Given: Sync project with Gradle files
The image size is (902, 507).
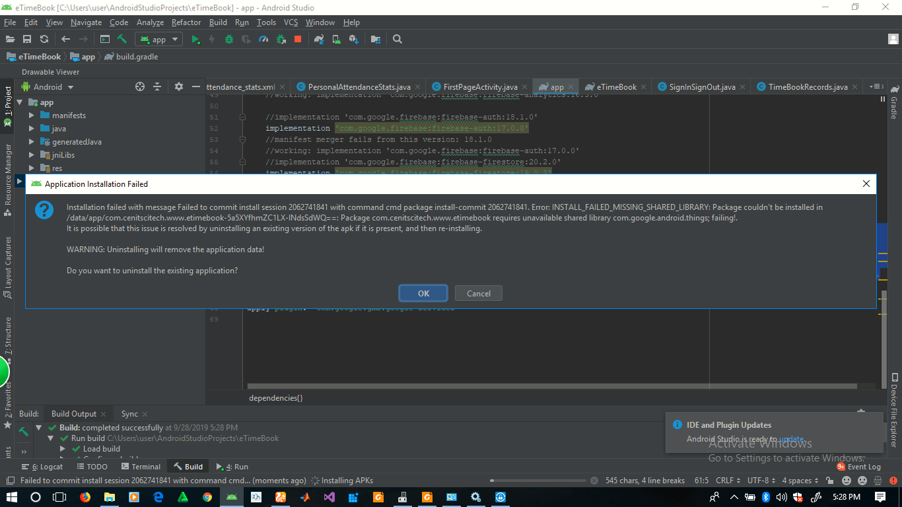Looking at the screenshot, I should pyautogui.click(x=320, y=39).
